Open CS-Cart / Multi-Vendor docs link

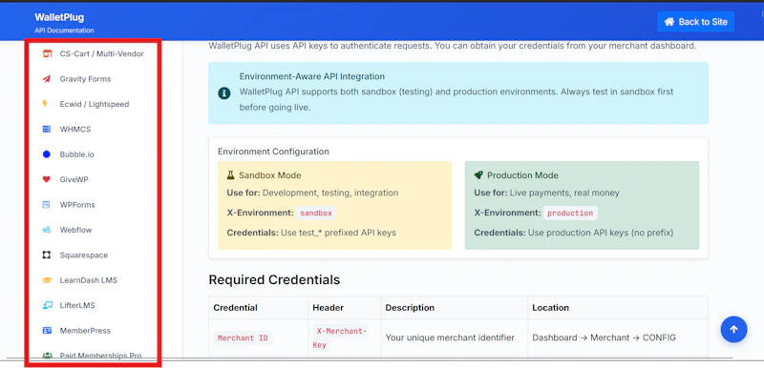[x=102, y=54]
